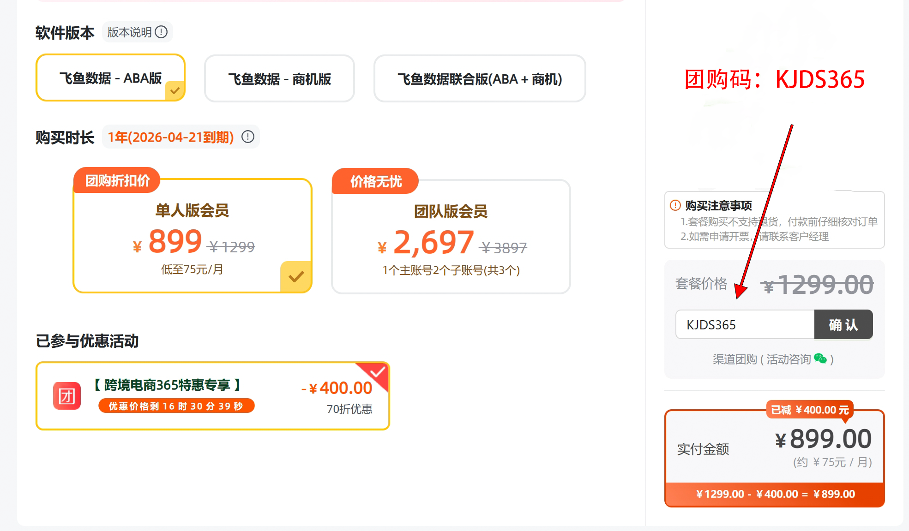Click the warning icon beside 购买注意事项
909x531 pixels.
coord(675,205)
